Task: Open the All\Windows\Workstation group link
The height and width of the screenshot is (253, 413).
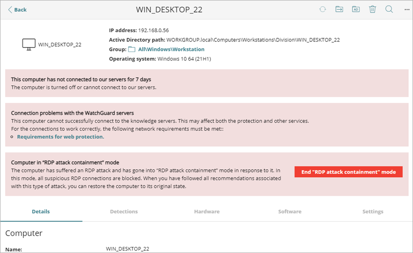Action: 171,49
